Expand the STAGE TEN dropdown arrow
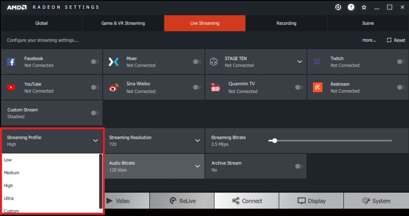The image size is (409, 216). pos(299,62)
